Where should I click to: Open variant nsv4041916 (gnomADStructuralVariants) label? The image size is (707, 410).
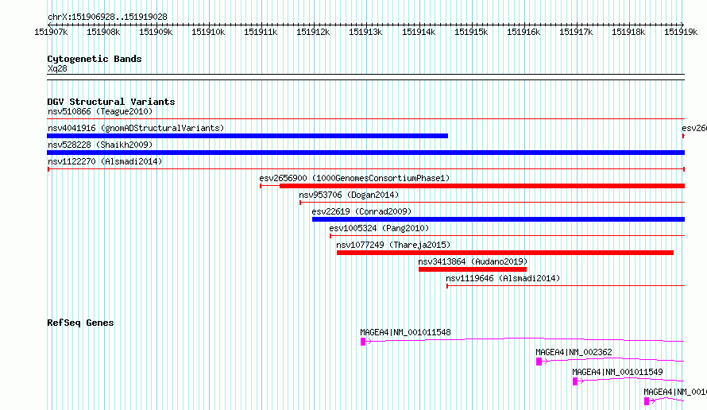click(136, 128)
